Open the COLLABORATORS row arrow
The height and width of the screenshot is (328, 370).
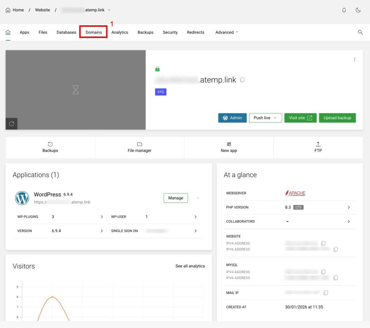[x=349, y=222]
